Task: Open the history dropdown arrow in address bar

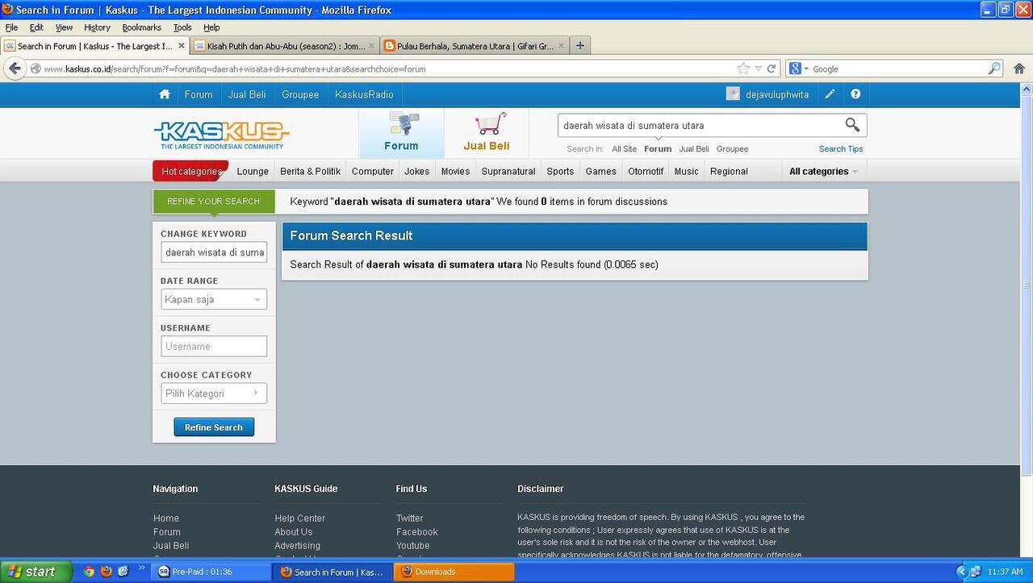Action: [x=758, y=69]
